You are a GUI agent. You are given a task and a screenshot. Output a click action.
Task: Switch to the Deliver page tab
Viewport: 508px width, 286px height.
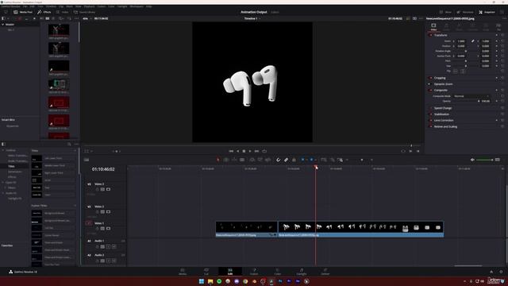325,272
